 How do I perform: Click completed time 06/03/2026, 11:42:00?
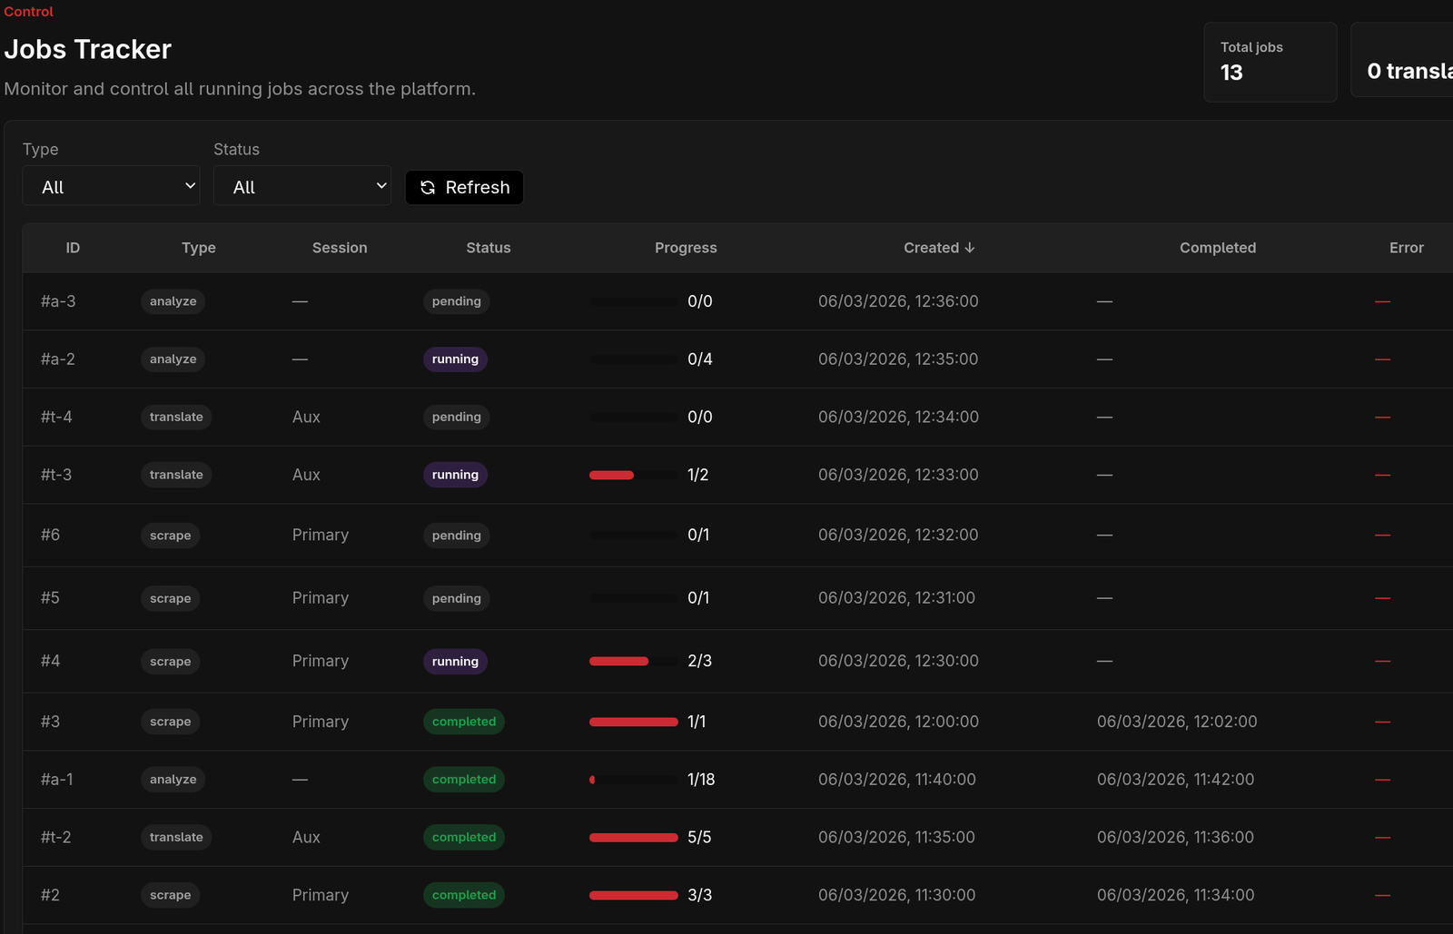[1175, 780]
